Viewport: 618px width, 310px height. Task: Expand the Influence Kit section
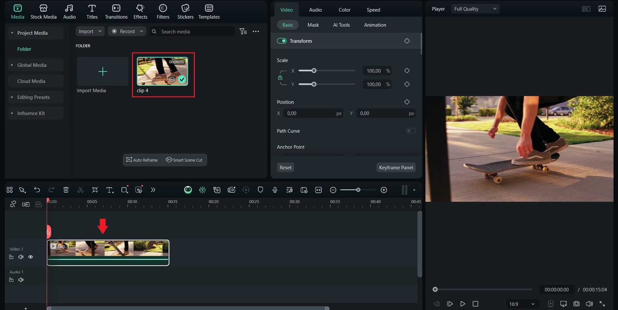click(12, 113)
